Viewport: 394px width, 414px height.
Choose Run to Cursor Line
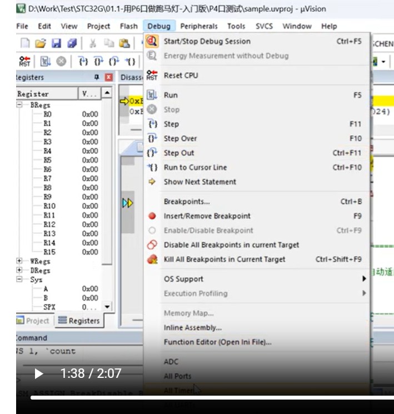[257, 167]
